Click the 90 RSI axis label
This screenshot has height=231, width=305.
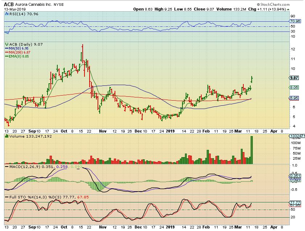coord(293,16)
